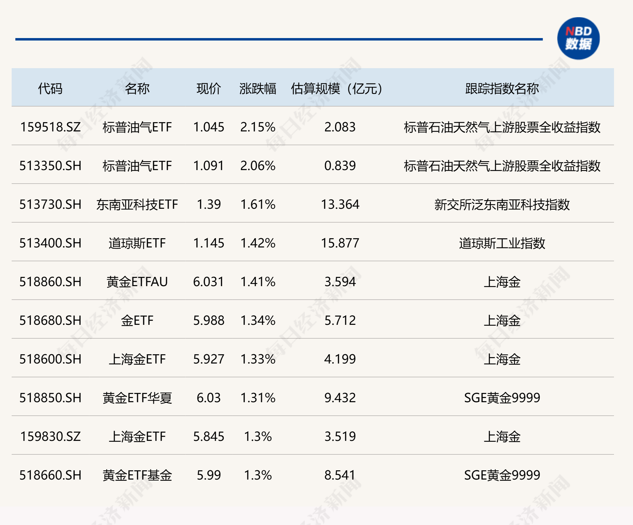This screenshot has height=525, width=633.
Task: Click the 1.34% change value
Action: click(x=258, y=321)
